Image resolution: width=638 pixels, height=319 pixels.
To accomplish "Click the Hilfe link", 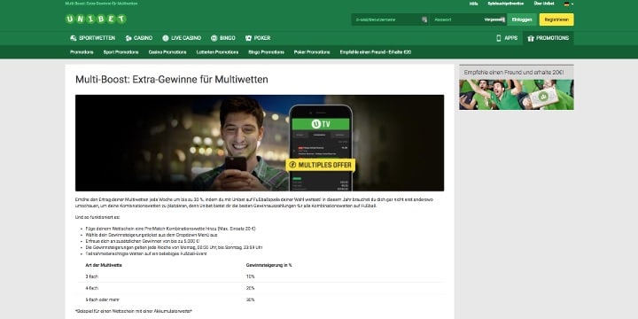I will (x=473, y=4).
